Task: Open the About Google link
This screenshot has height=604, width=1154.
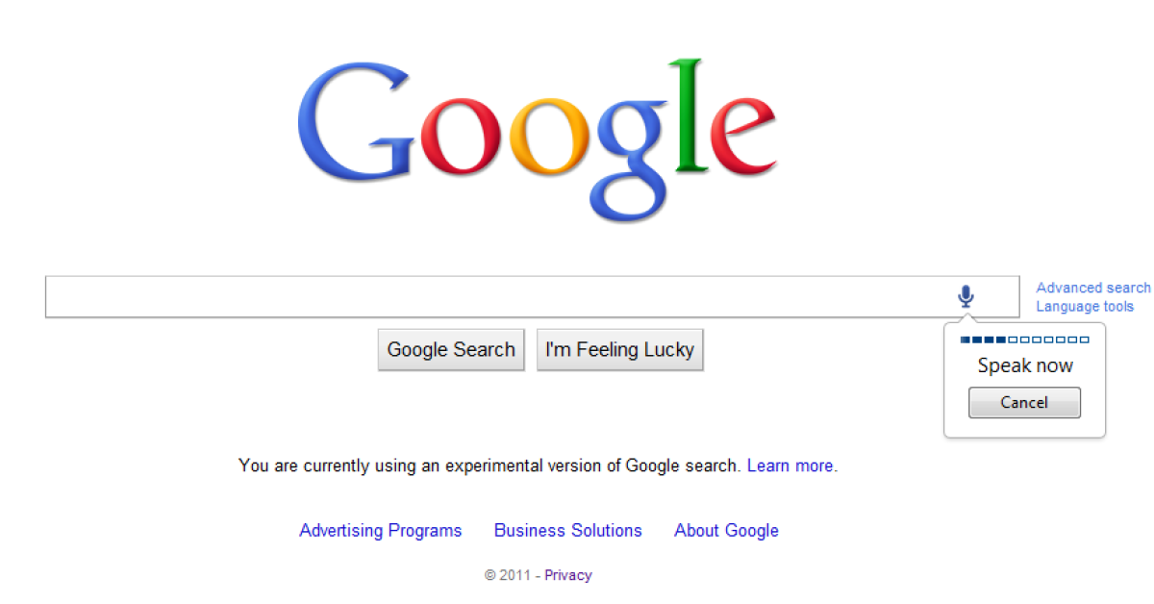Action: 726,530
